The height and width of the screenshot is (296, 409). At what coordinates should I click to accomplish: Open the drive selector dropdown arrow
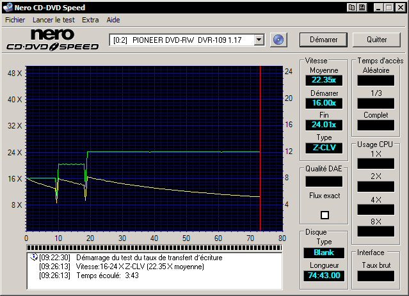(x=259, y=40)
